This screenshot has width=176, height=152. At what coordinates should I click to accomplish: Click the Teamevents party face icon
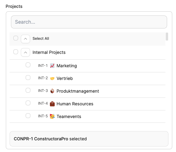[52, 116]
